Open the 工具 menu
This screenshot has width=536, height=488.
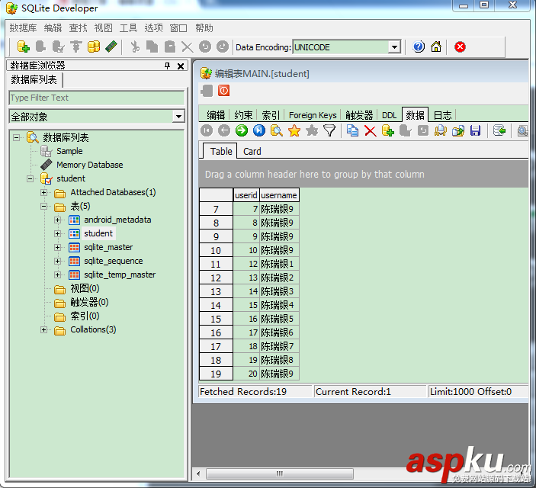click(x=128, y=28)
